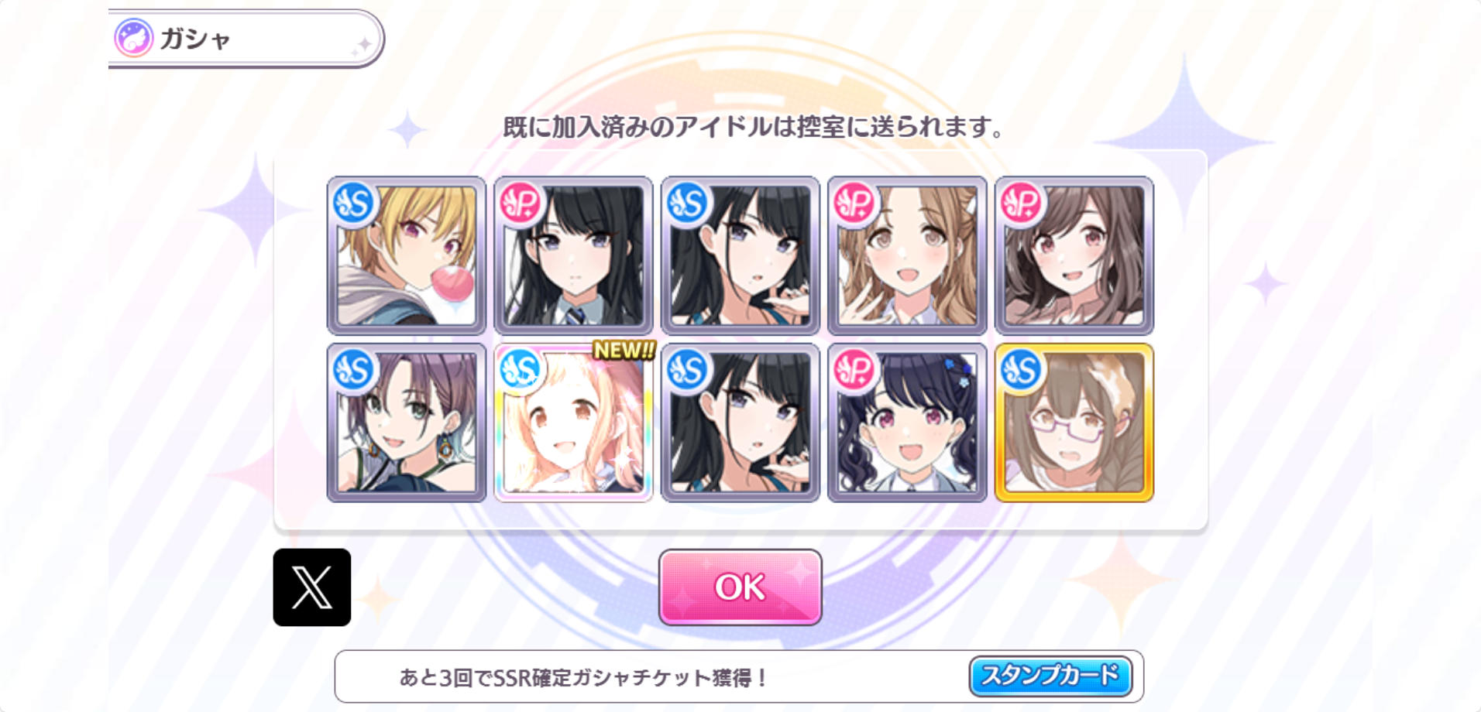Select the blonde idol blowing bubblegum
The width and height of the screenshot is (1481, 712).
pyautogui.click(x=407, y=255)
